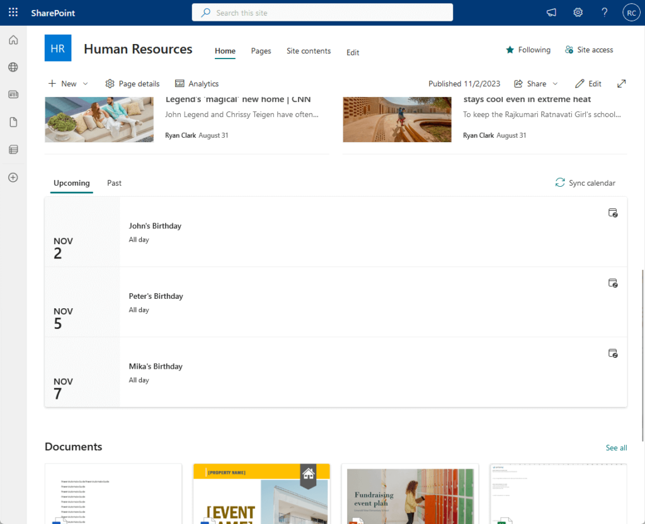This screenshot has width=645, height=524.
Task: Open the help question mark icon
Action: pos(604,13)
